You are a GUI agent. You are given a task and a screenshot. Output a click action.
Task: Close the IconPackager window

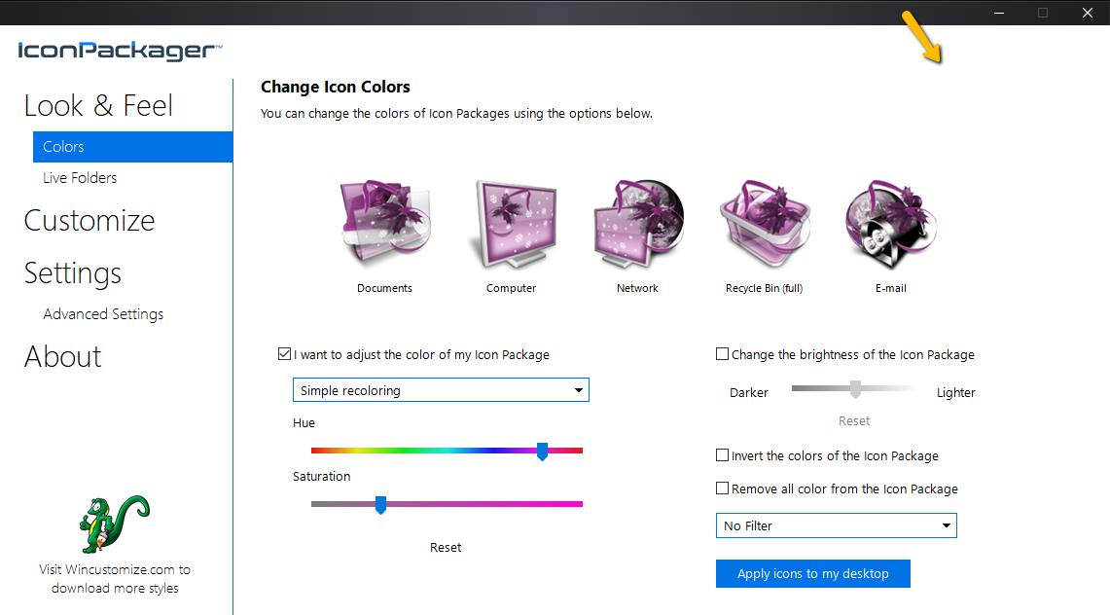tap(1088, 13)
